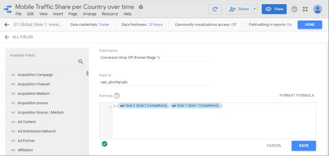Open the Help menu

click(x=128, y=14)
